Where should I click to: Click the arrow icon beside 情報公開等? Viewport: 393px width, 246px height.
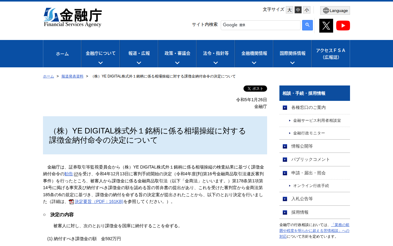[285, 146]
